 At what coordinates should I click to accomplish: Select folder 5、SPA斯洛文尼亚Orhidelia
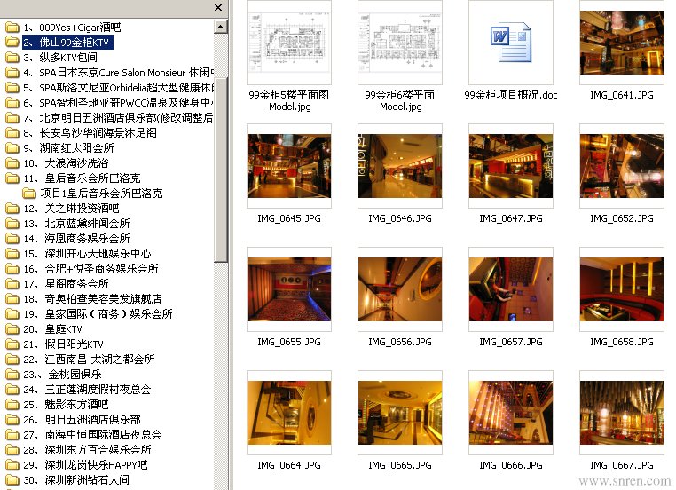[x=119, y=88]
